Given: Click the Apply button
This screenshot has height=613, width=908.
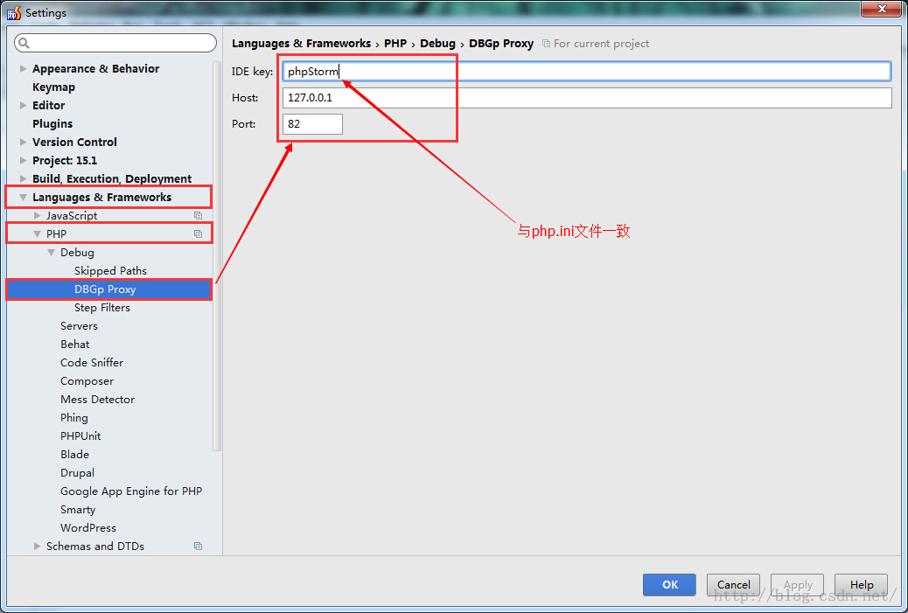Looking at the screenshot, I should 798,585.
